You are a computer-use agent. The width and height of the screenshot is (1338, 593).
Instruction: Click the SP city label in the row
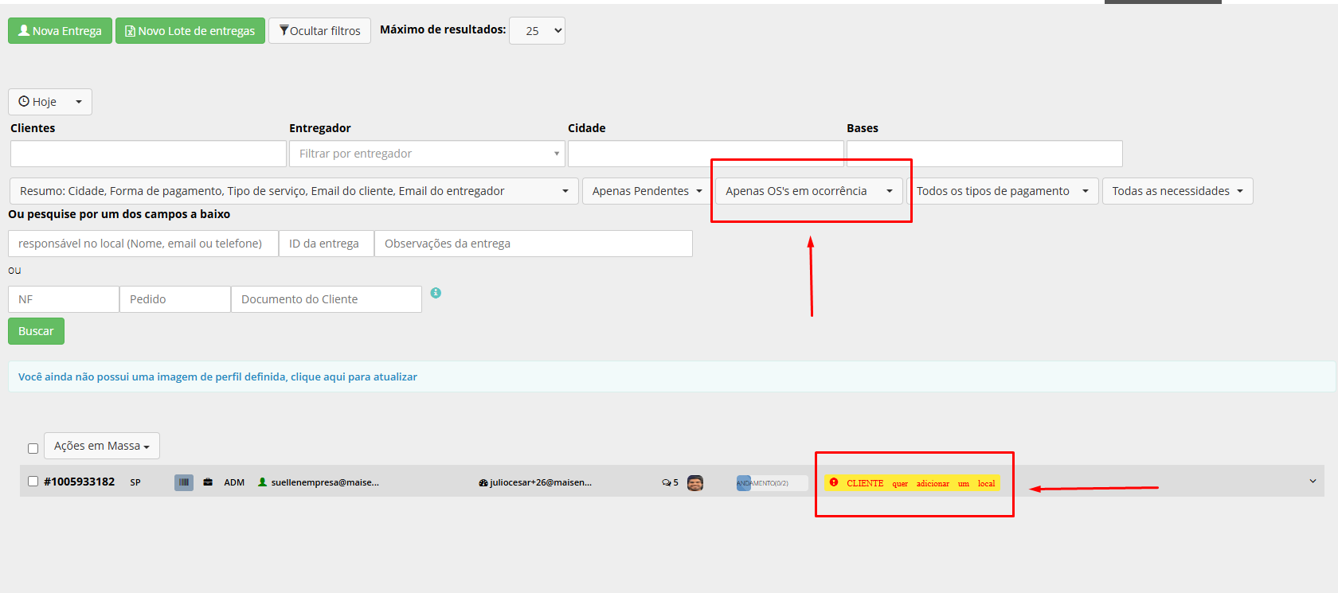click(135, 482)
